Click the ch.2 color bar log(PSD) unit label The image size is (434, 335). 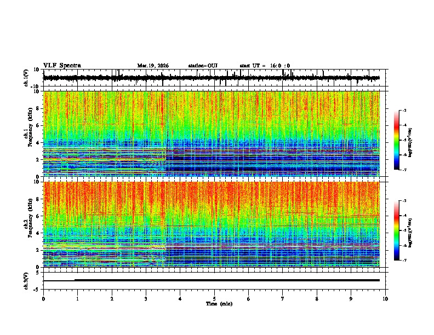click(410, 233)
